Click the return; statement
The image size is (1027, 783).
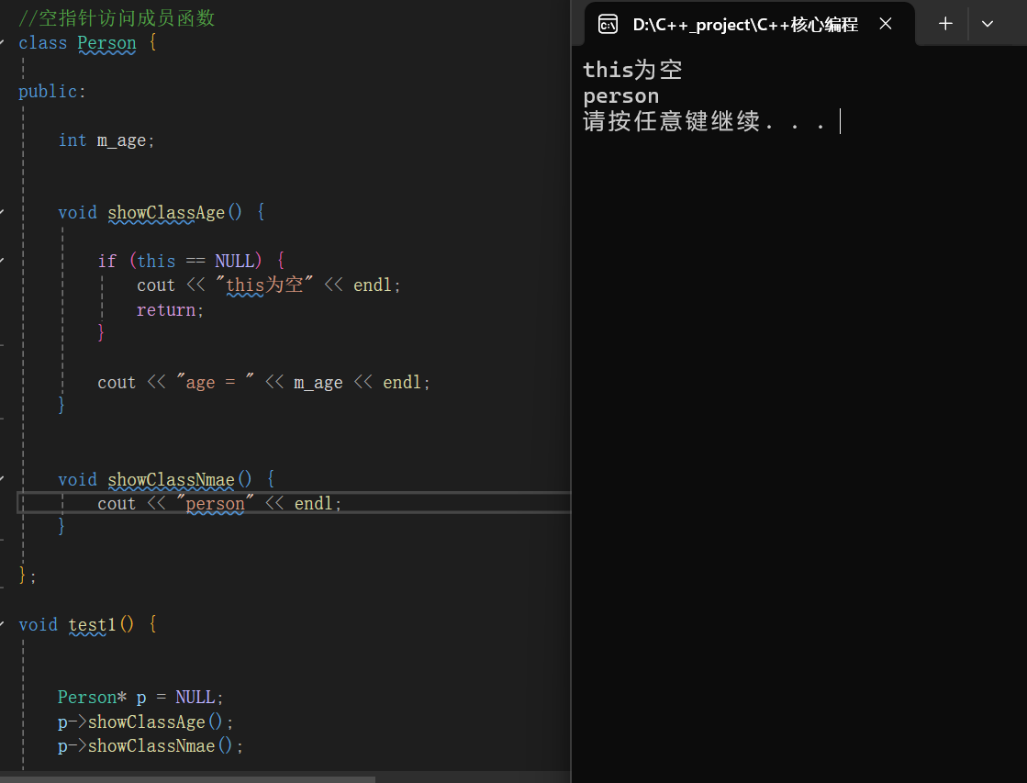pyautogui.click(x=171, y=309)
